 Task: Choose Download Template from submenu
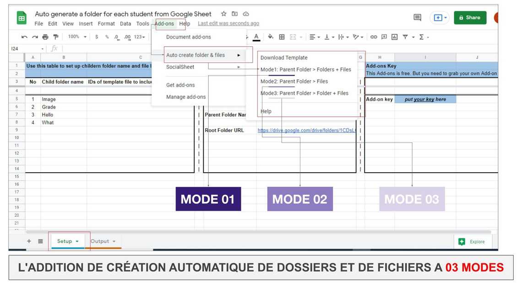[x=284, y=58]
